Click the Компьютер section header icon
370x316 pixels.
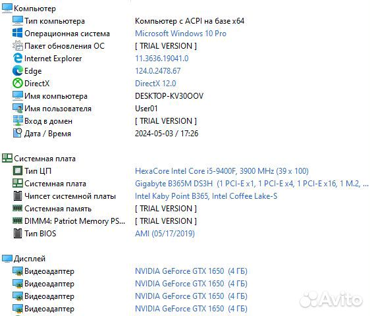pyautogui.click(x=7, y=9)
